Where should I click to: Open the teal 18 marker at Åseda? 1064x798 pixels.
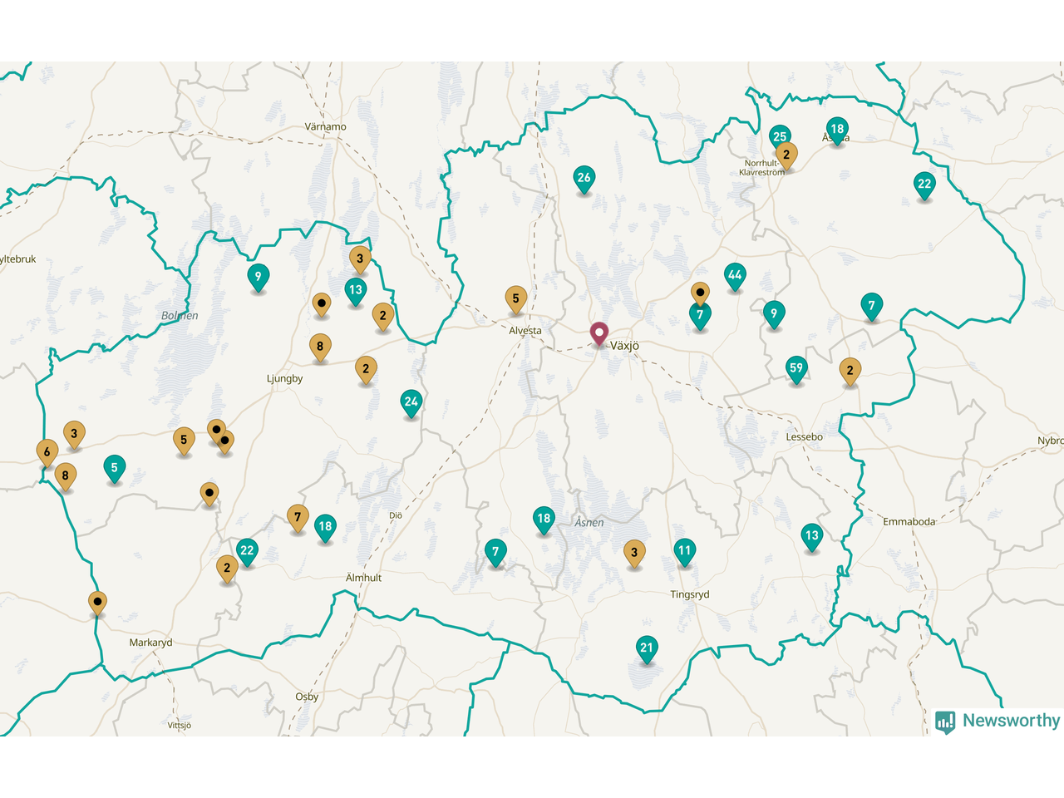coord(837,129)
